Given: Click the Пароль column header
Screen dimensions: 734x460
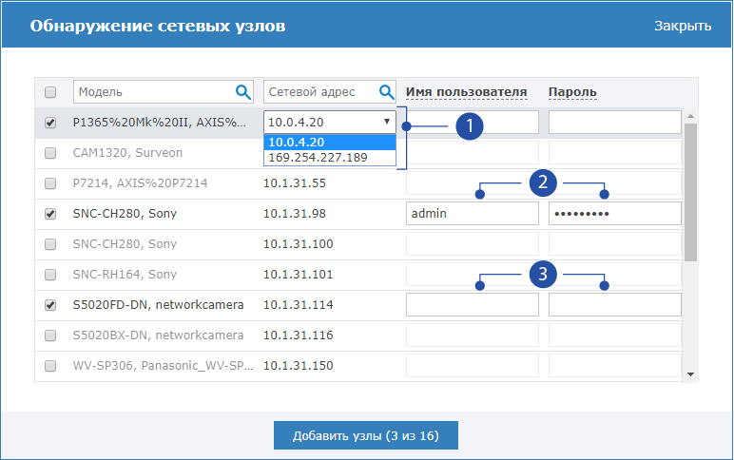Looking at the screenshot, I should click(x=571, y=92).
